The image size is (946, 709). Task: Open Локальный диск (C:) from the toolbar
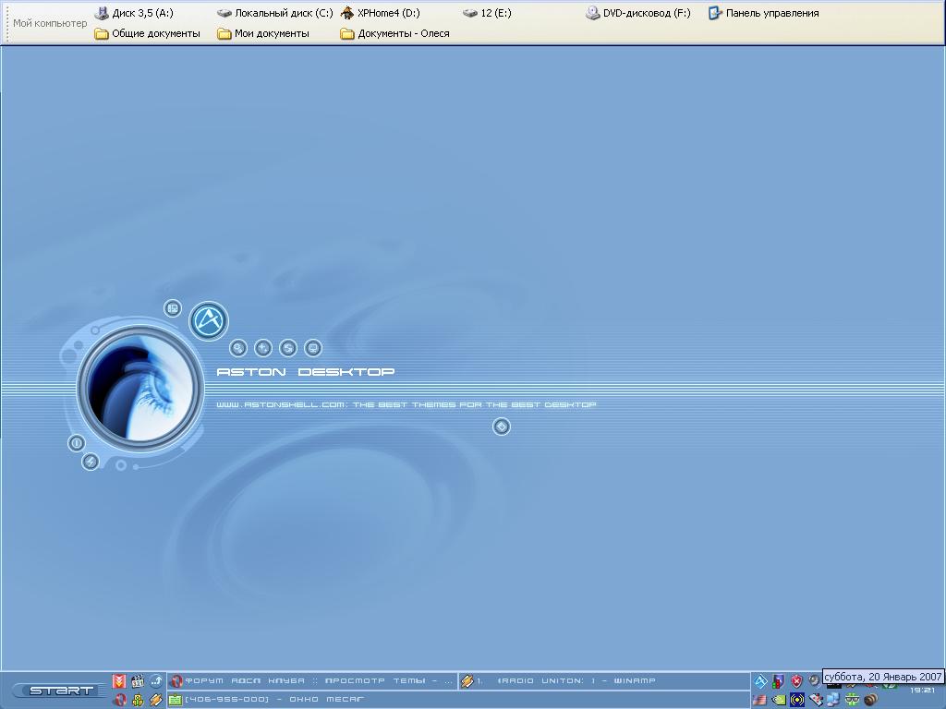tap(275, 13)
